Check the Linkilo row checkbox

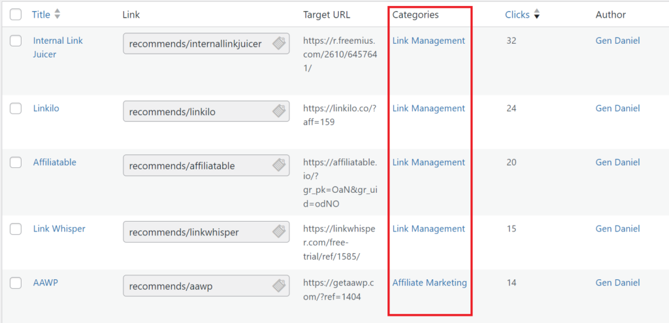[x=16, y=109]
